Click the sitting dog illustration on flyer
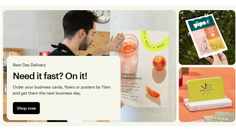 point(204,45)
